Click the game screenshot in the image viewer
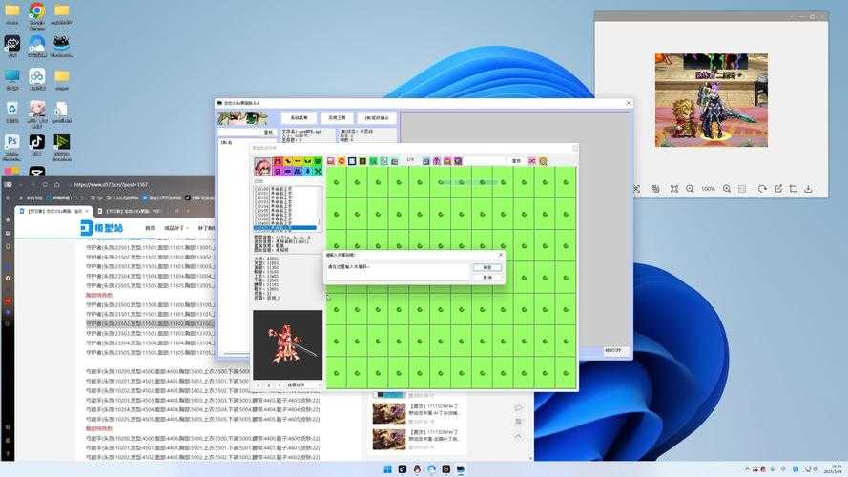 pyautogui.click(x=712, y=100)
